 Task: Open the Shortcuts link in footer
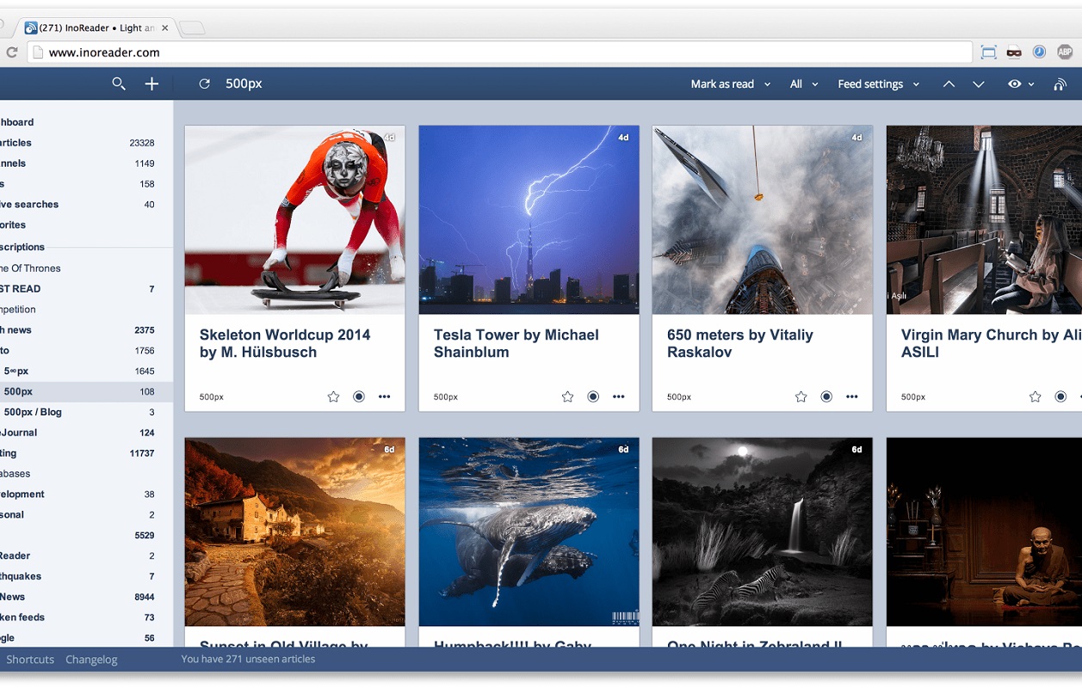[30, 660]
